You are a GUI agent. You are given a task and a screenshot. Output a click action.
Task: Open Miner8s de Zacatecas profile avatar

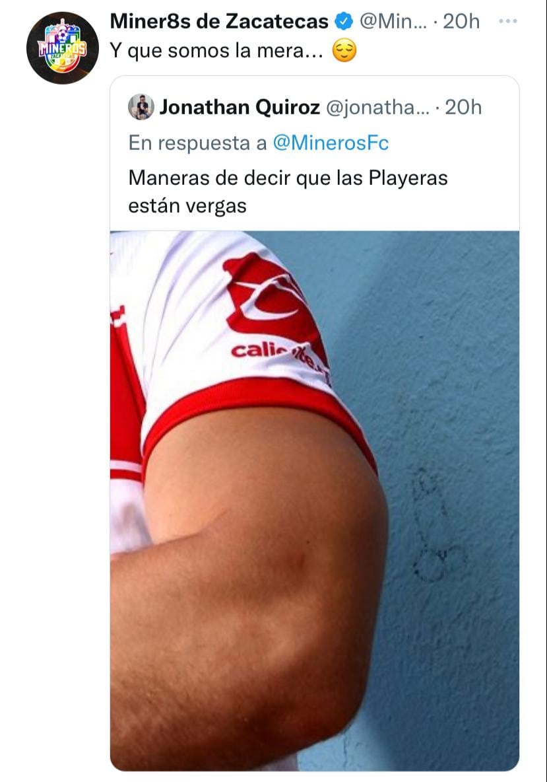(x=62, y=48)
